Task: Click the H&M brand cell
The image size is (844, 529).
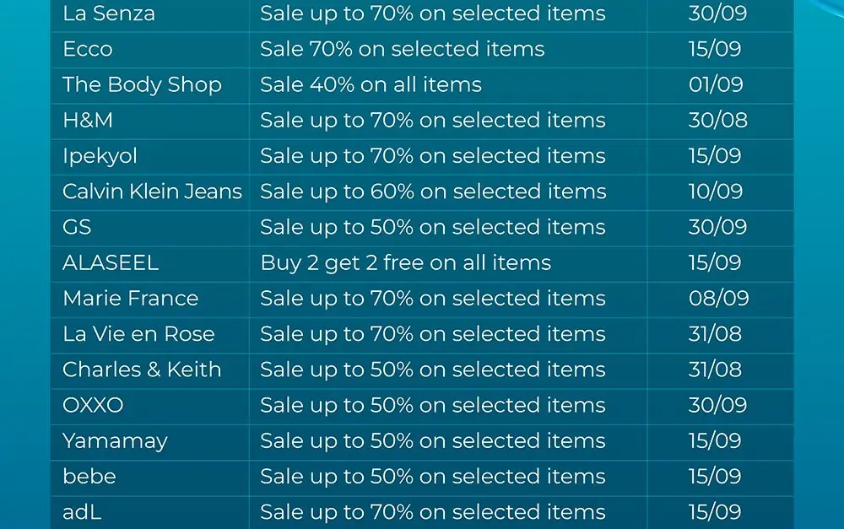Action: (x=88, y=120)
